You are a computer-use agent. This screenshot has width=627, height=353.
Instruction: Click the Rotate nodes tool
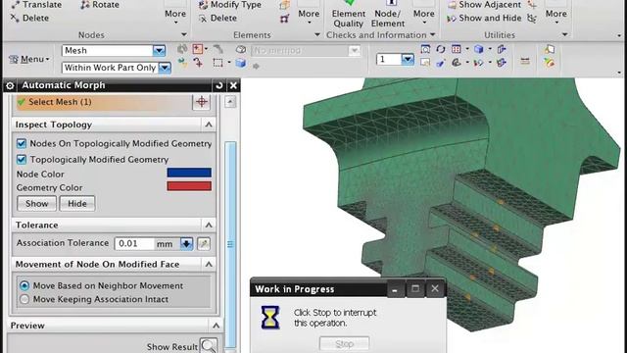pyautogui.click(x=100, y=5)
